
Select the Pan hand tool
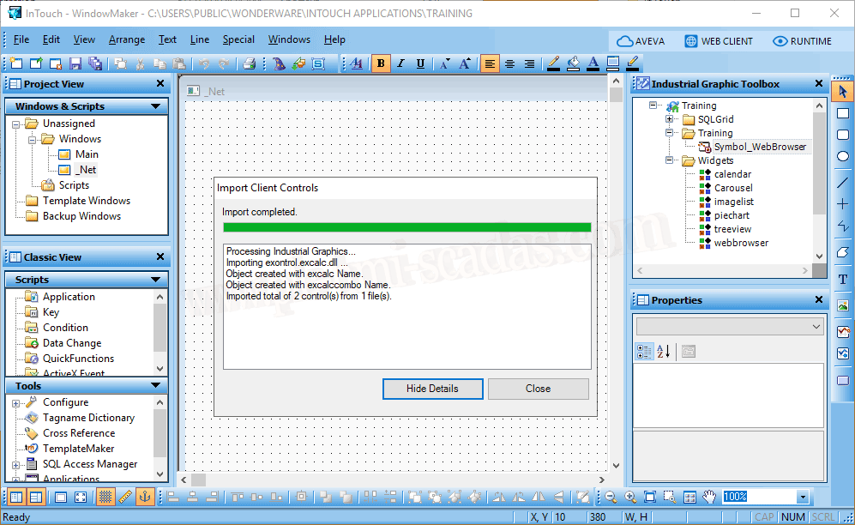(x=709, y=497)
